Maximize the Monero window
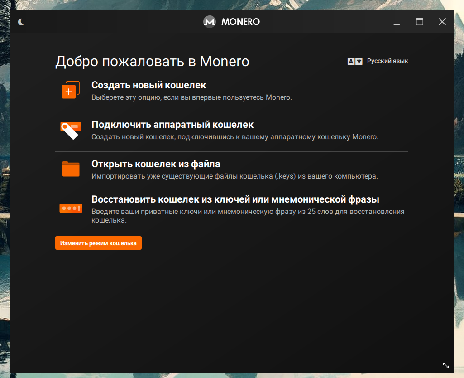The image size is (464, 378). pos(420,21)
